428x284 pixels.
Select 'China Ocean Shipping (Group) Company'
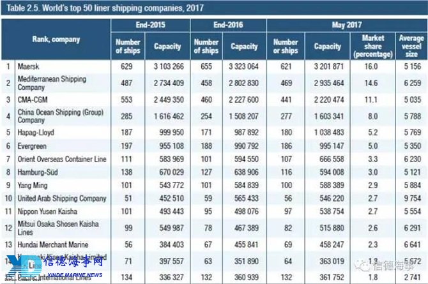(61, 116)
